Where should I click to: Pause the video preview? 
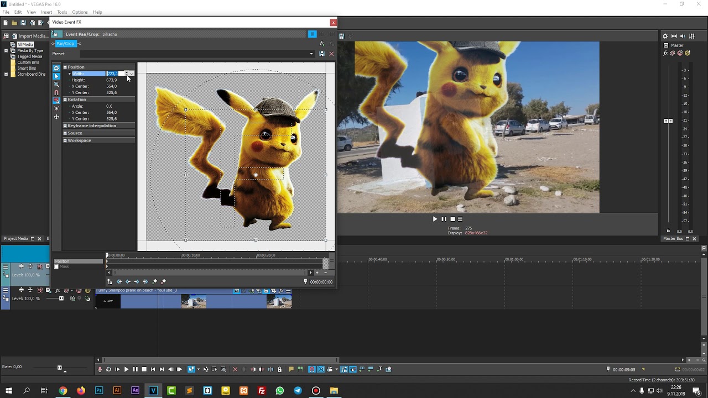tap(444, 219)
